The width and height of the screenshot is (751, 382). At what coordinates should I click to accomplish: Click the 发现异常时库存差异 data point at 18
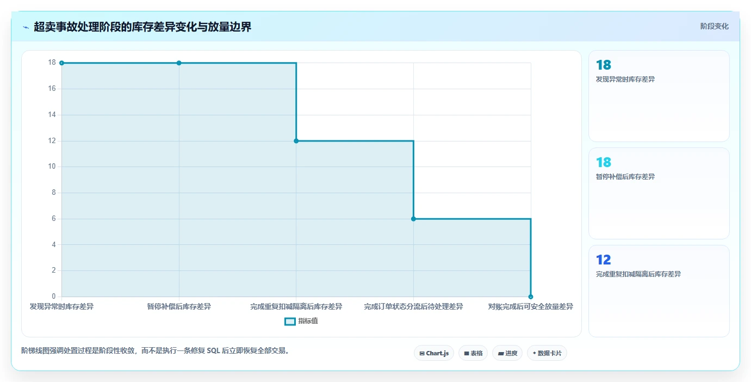[x=61, y=63]
